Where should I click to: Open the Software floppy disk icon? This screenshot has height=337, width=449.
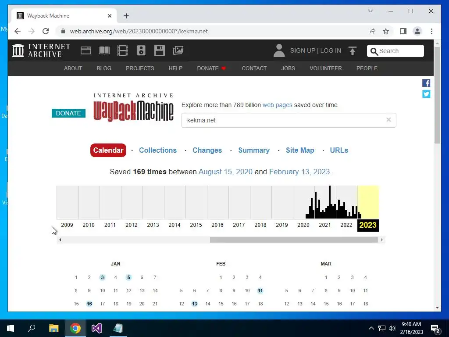click(x=160, y=50)
